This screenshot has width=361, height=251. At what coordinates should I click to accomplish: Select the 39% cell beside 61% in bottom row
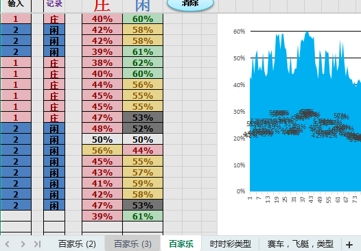point(102,216)
